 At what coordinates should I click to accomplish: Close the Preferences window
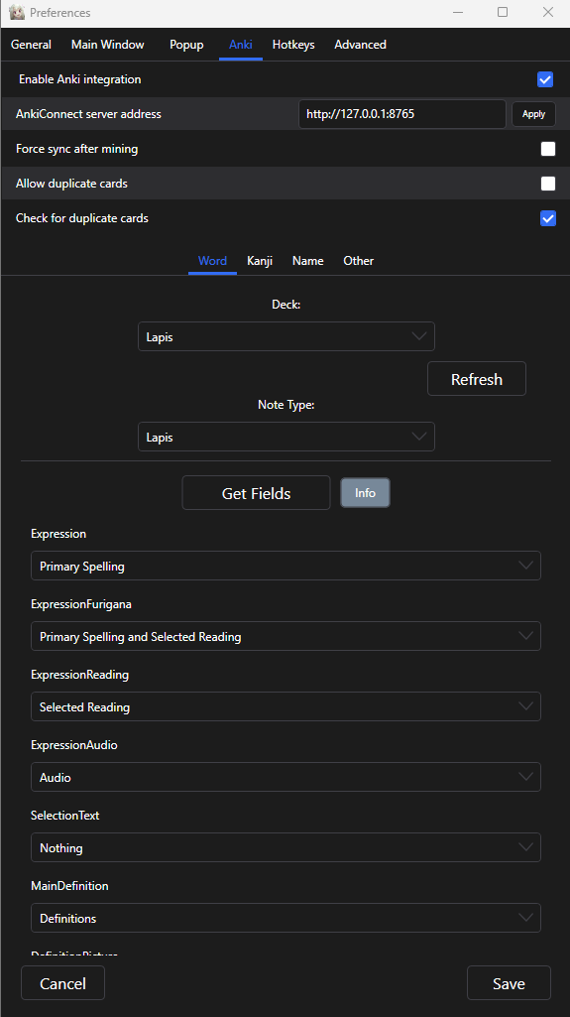(548, 12)
